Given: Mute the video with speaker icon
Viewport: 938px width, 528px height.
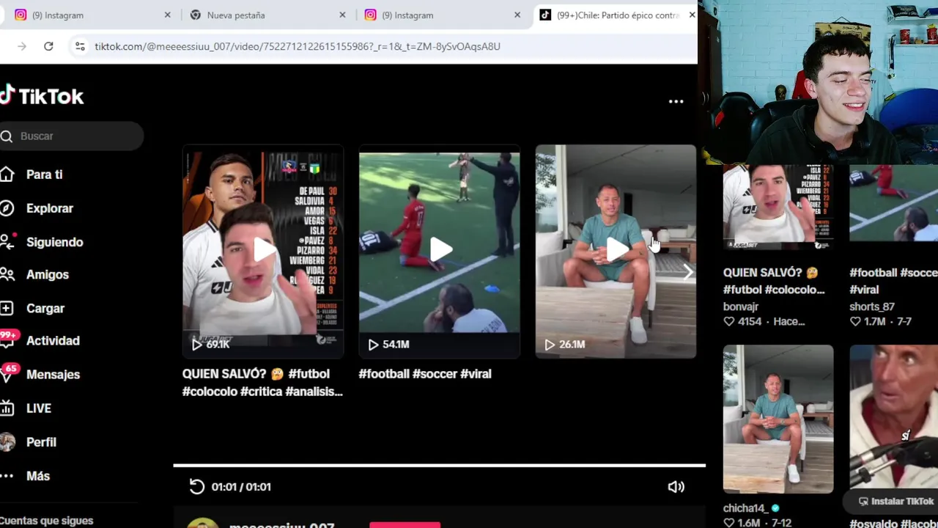Looking at the screenshot, I should click(676, 486).
